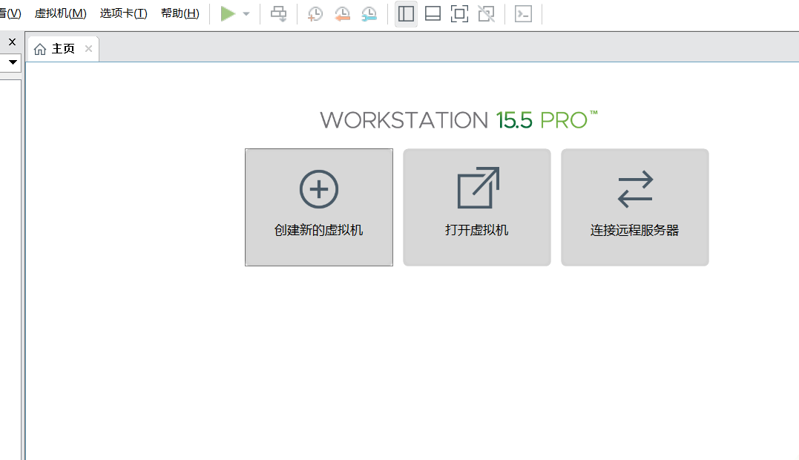Screen dimensions: 799x460
Task: Click 打开虚拟机 tile
Action: (477, 207)
